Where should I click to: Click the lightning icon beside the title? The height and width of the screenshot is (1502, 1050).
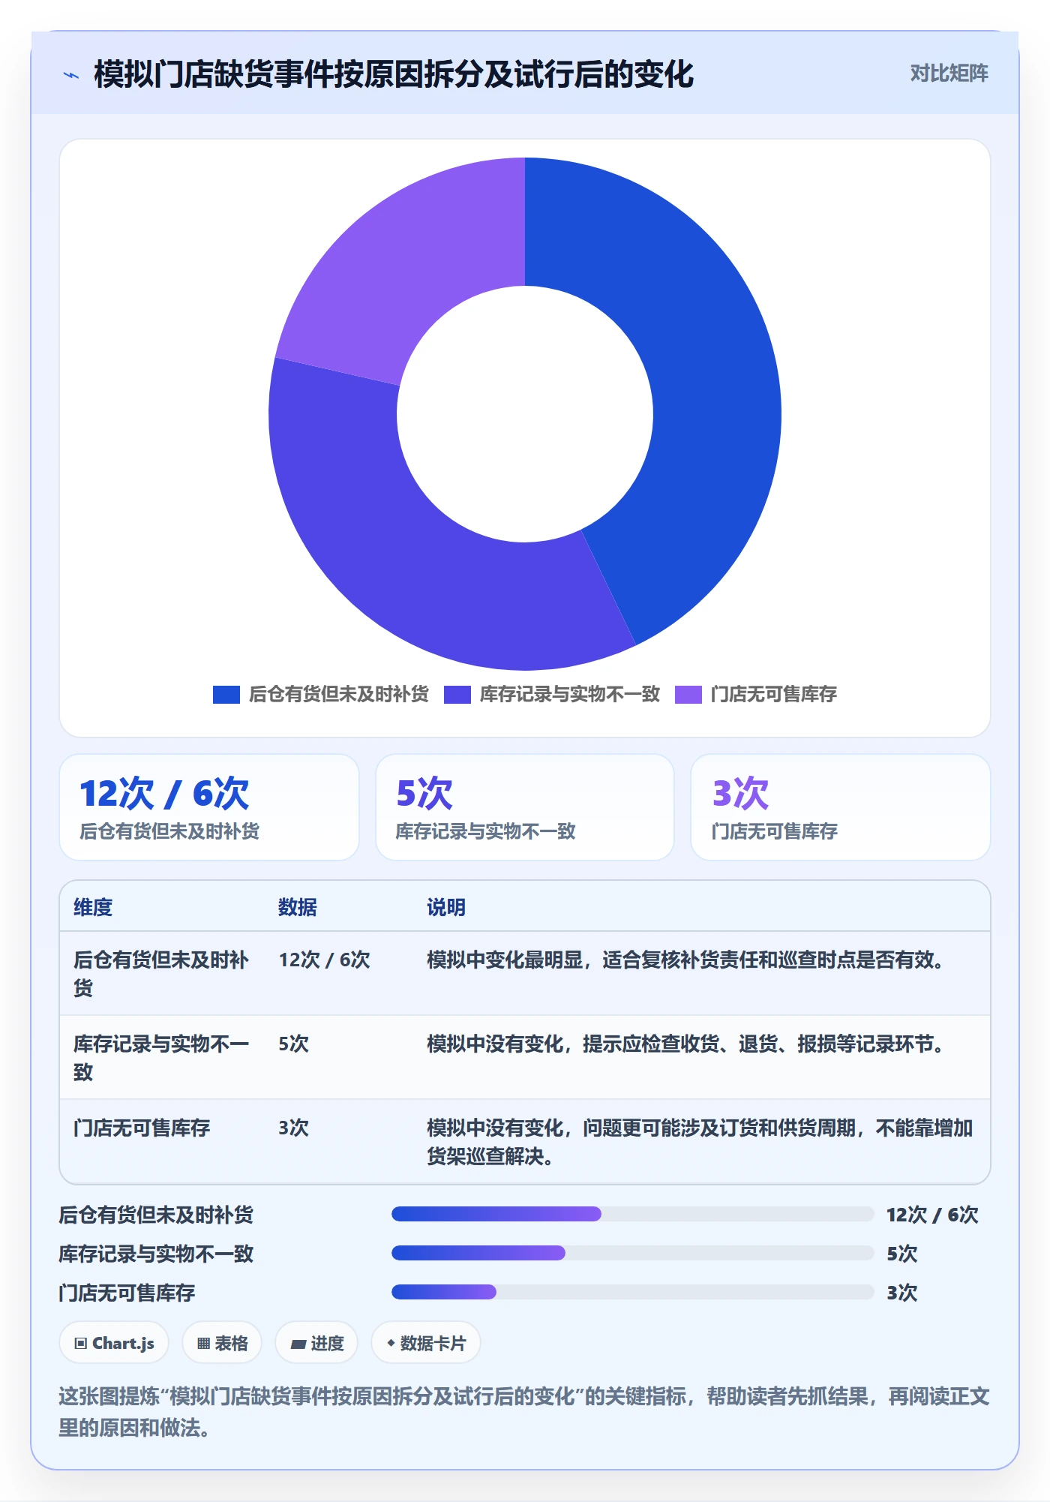pos(71,75)
